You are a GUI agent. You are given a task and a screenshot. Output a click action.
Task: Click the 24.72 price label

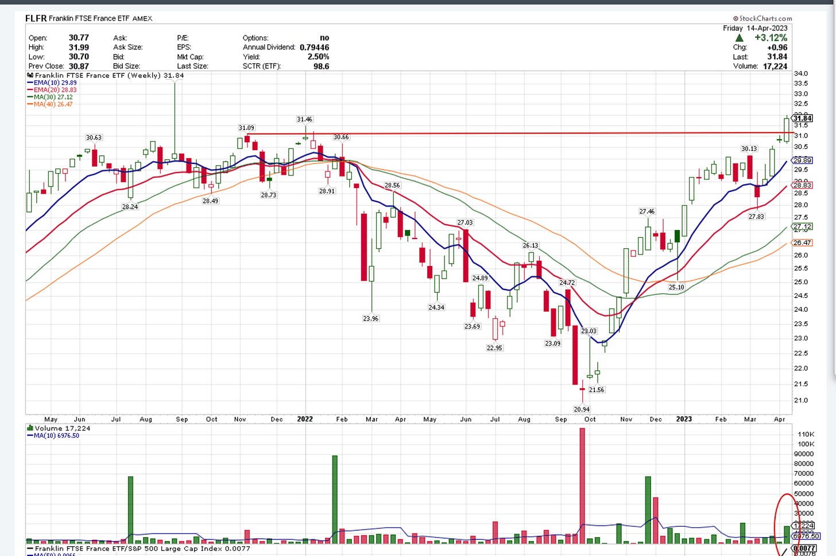[567, 283]
